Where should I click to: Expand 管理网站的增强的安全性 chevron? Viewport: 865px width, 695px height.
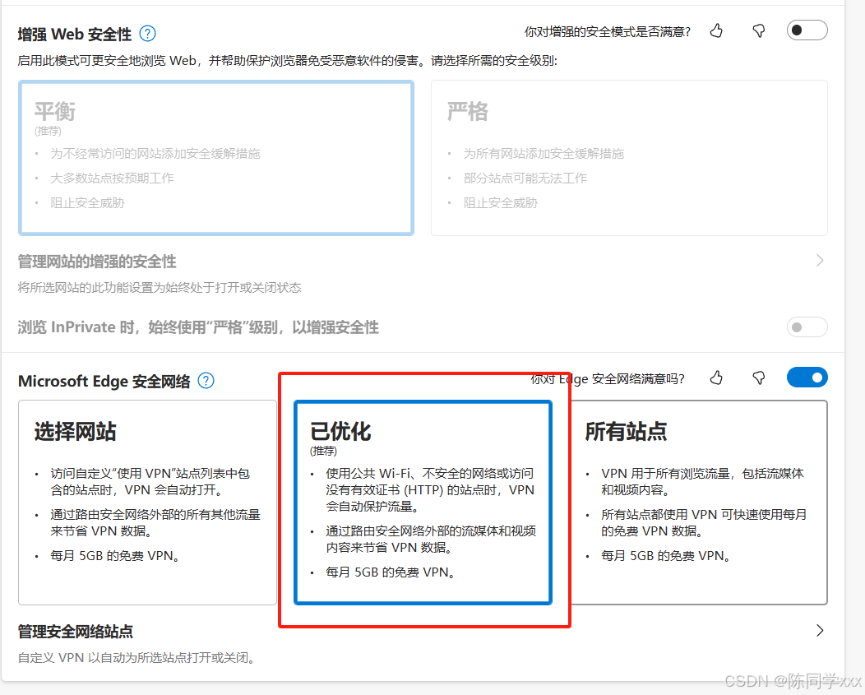(x=820, y=261)
